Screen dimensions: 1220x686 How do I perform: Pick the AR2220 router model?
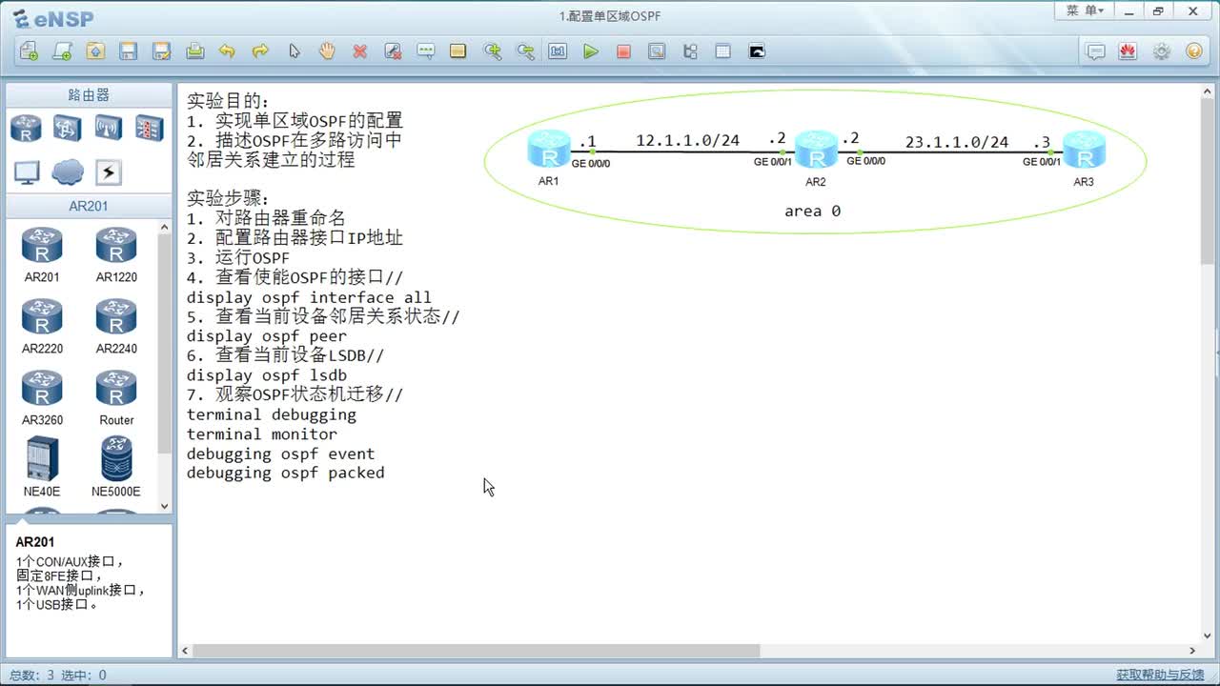(x=42, y=326)
